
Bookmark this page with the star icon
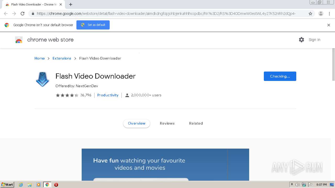click(310, 14)
